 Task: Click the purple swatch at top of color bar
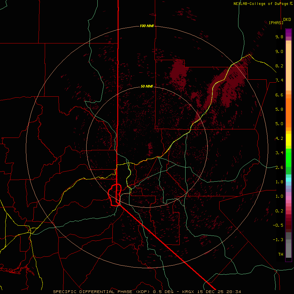(288, 33)
